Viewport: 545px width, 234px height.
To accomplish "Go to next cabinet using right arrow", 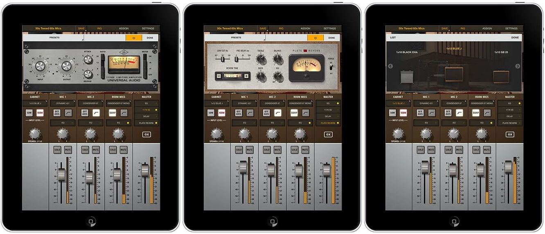I will click(518, 66).
